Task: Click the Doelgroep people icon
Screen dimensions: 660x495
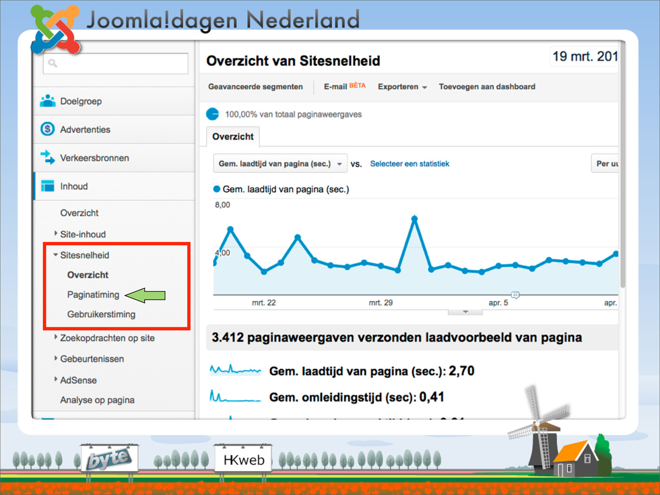Action: coord(47,101)
